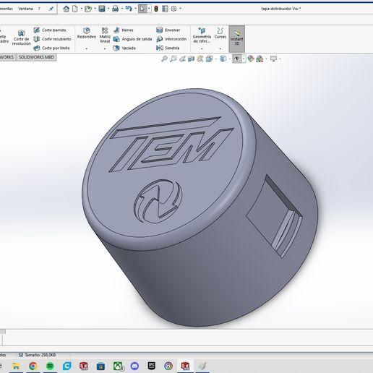Click Zoom to Area icon in view toolbar
Image resolution: width=373 pixels, height=373 pixels.
(173, 59)
